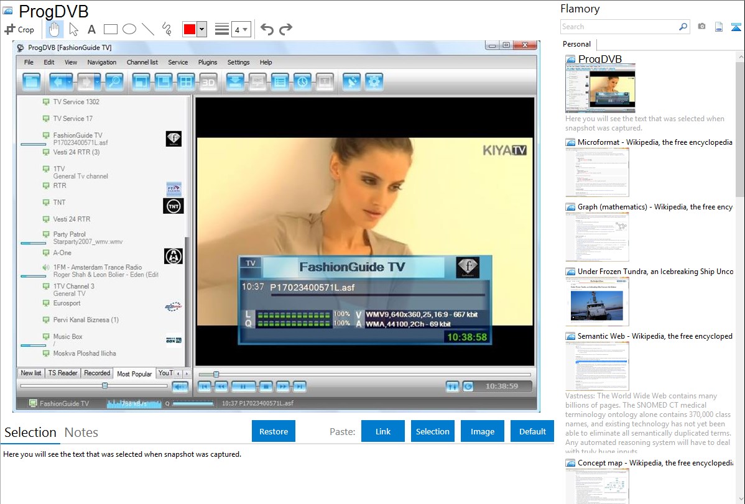Click the satellite dish icon in ProgDVB
The width and height of the screenshot is (745, 504).
(351, 81)
